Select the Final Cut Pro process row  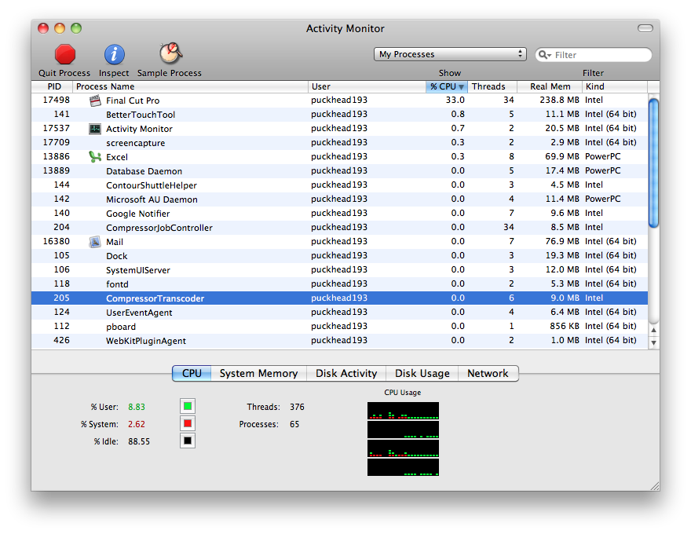point(339,101)
